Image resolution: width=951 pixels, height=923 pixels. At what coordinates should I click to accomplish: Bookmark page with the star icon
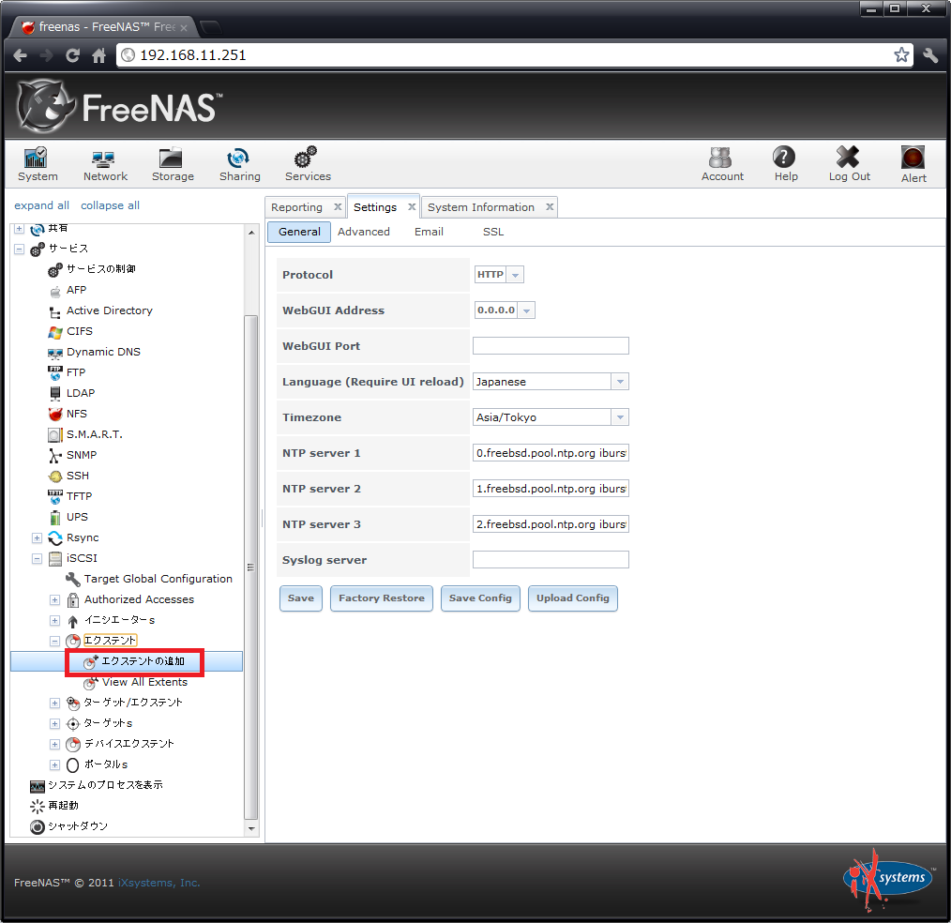[x=901, y=55]
